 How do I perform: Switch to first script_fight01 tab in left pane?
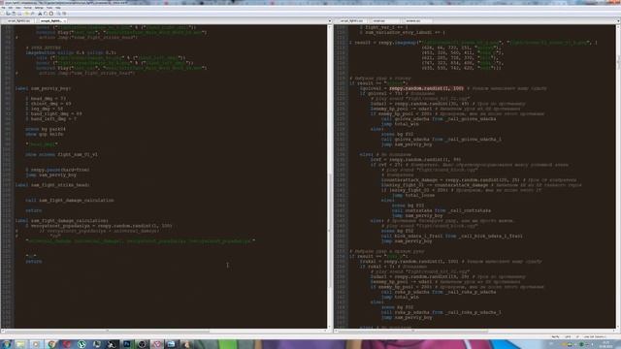pos(18,20)
